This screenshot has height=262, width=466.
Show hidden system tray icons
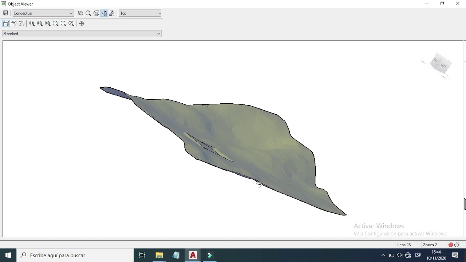383,255
